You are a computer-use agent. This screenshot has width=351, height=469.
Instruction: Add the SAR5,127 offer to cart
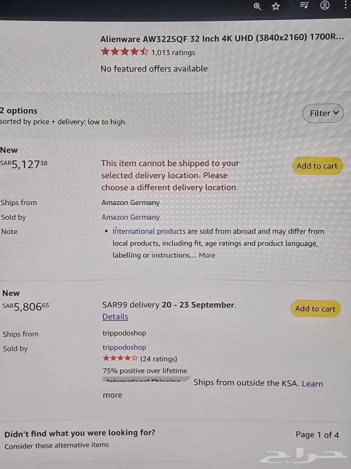[x=317, y=166]
